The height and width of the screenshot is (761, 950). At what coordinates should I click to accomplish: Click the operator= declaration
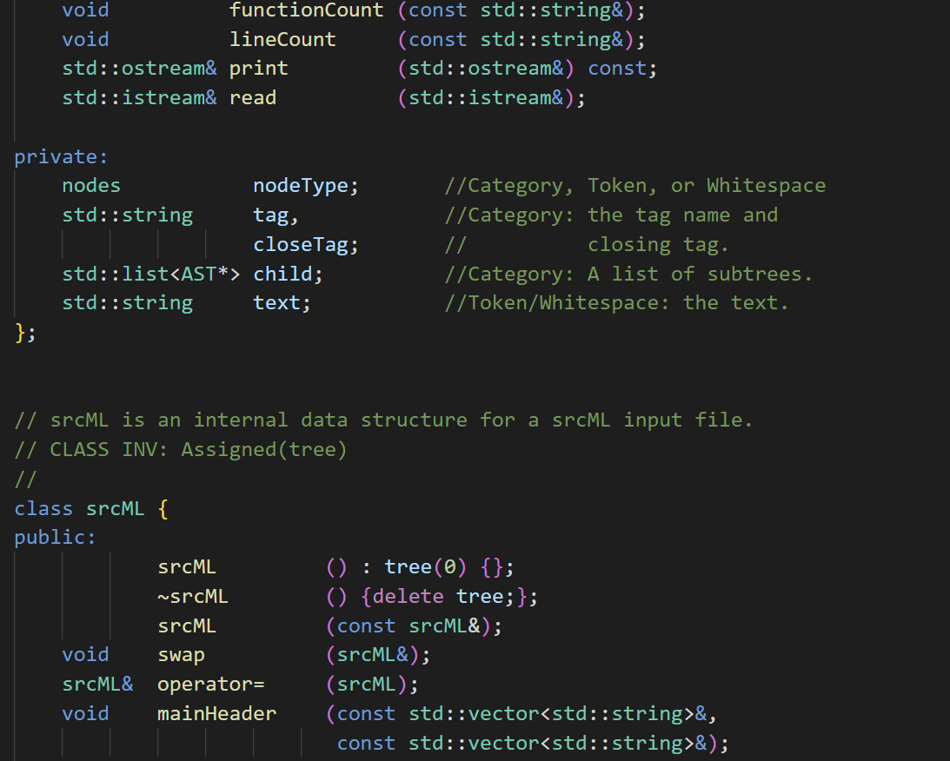(x=210, y=684)
